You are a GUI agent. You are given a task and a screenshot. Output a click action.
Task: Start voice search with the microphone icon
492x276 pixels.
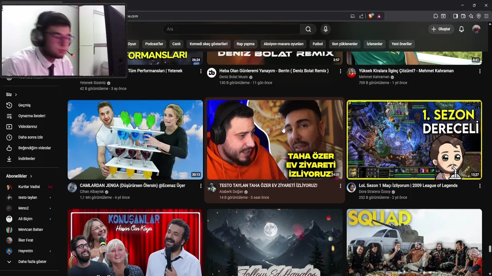pyautogui.click(x=326, y=29)
